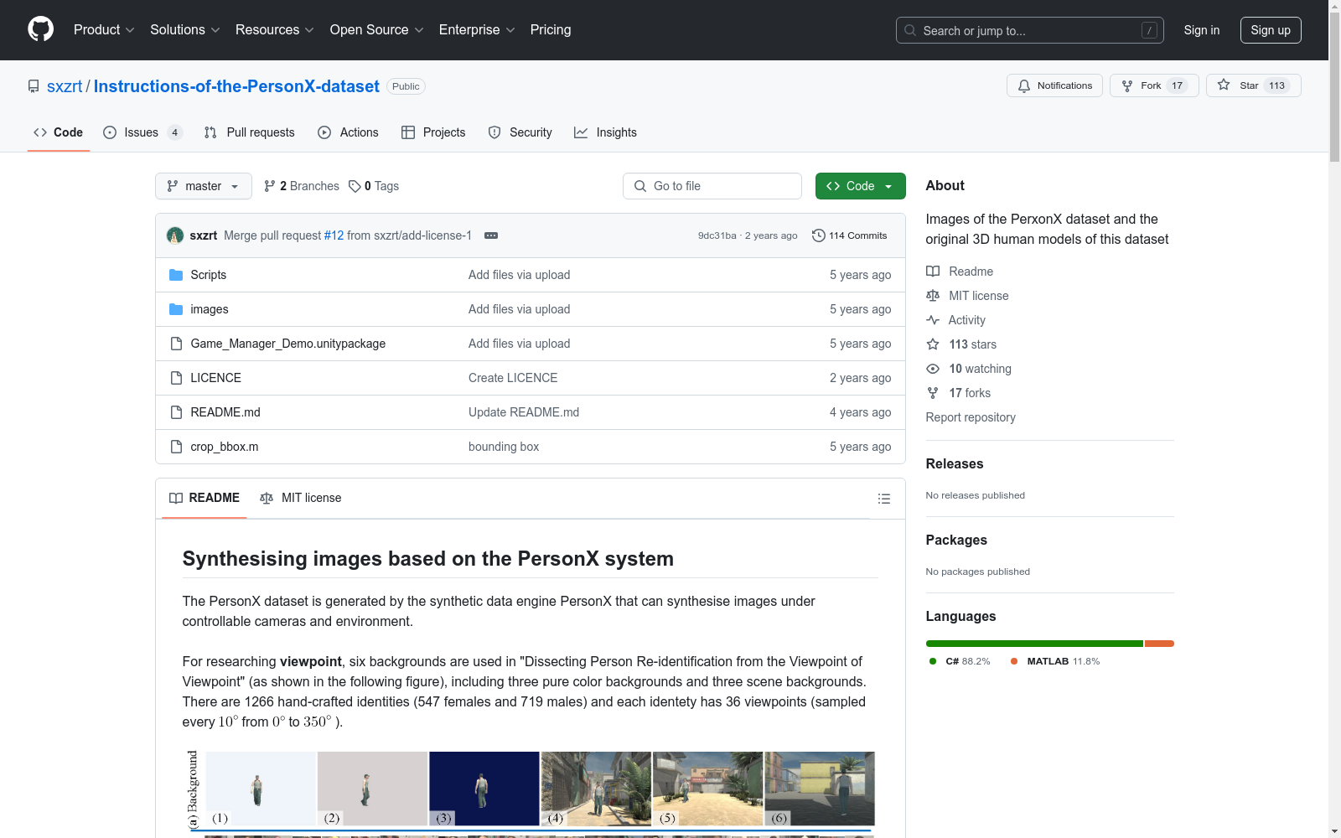This screenshot has width=1341, height=838.
Task: Switch to the Insights tab
Action: tap(605, 132)
